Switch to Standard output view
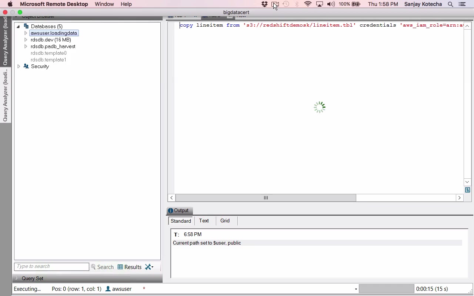The width and height of the screenshot is (474, 296). click(181, 221)
